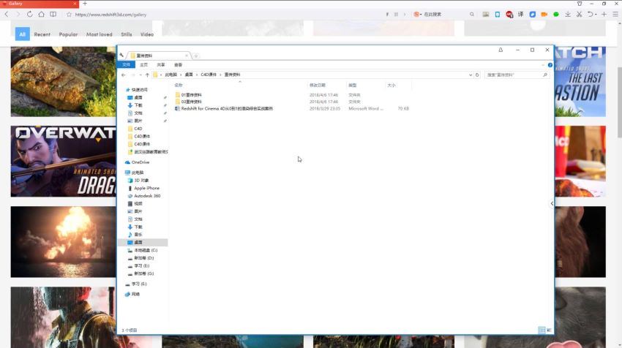Show only Video in the gallery
This screenshot has width=622, height=348.
(147, 34)
